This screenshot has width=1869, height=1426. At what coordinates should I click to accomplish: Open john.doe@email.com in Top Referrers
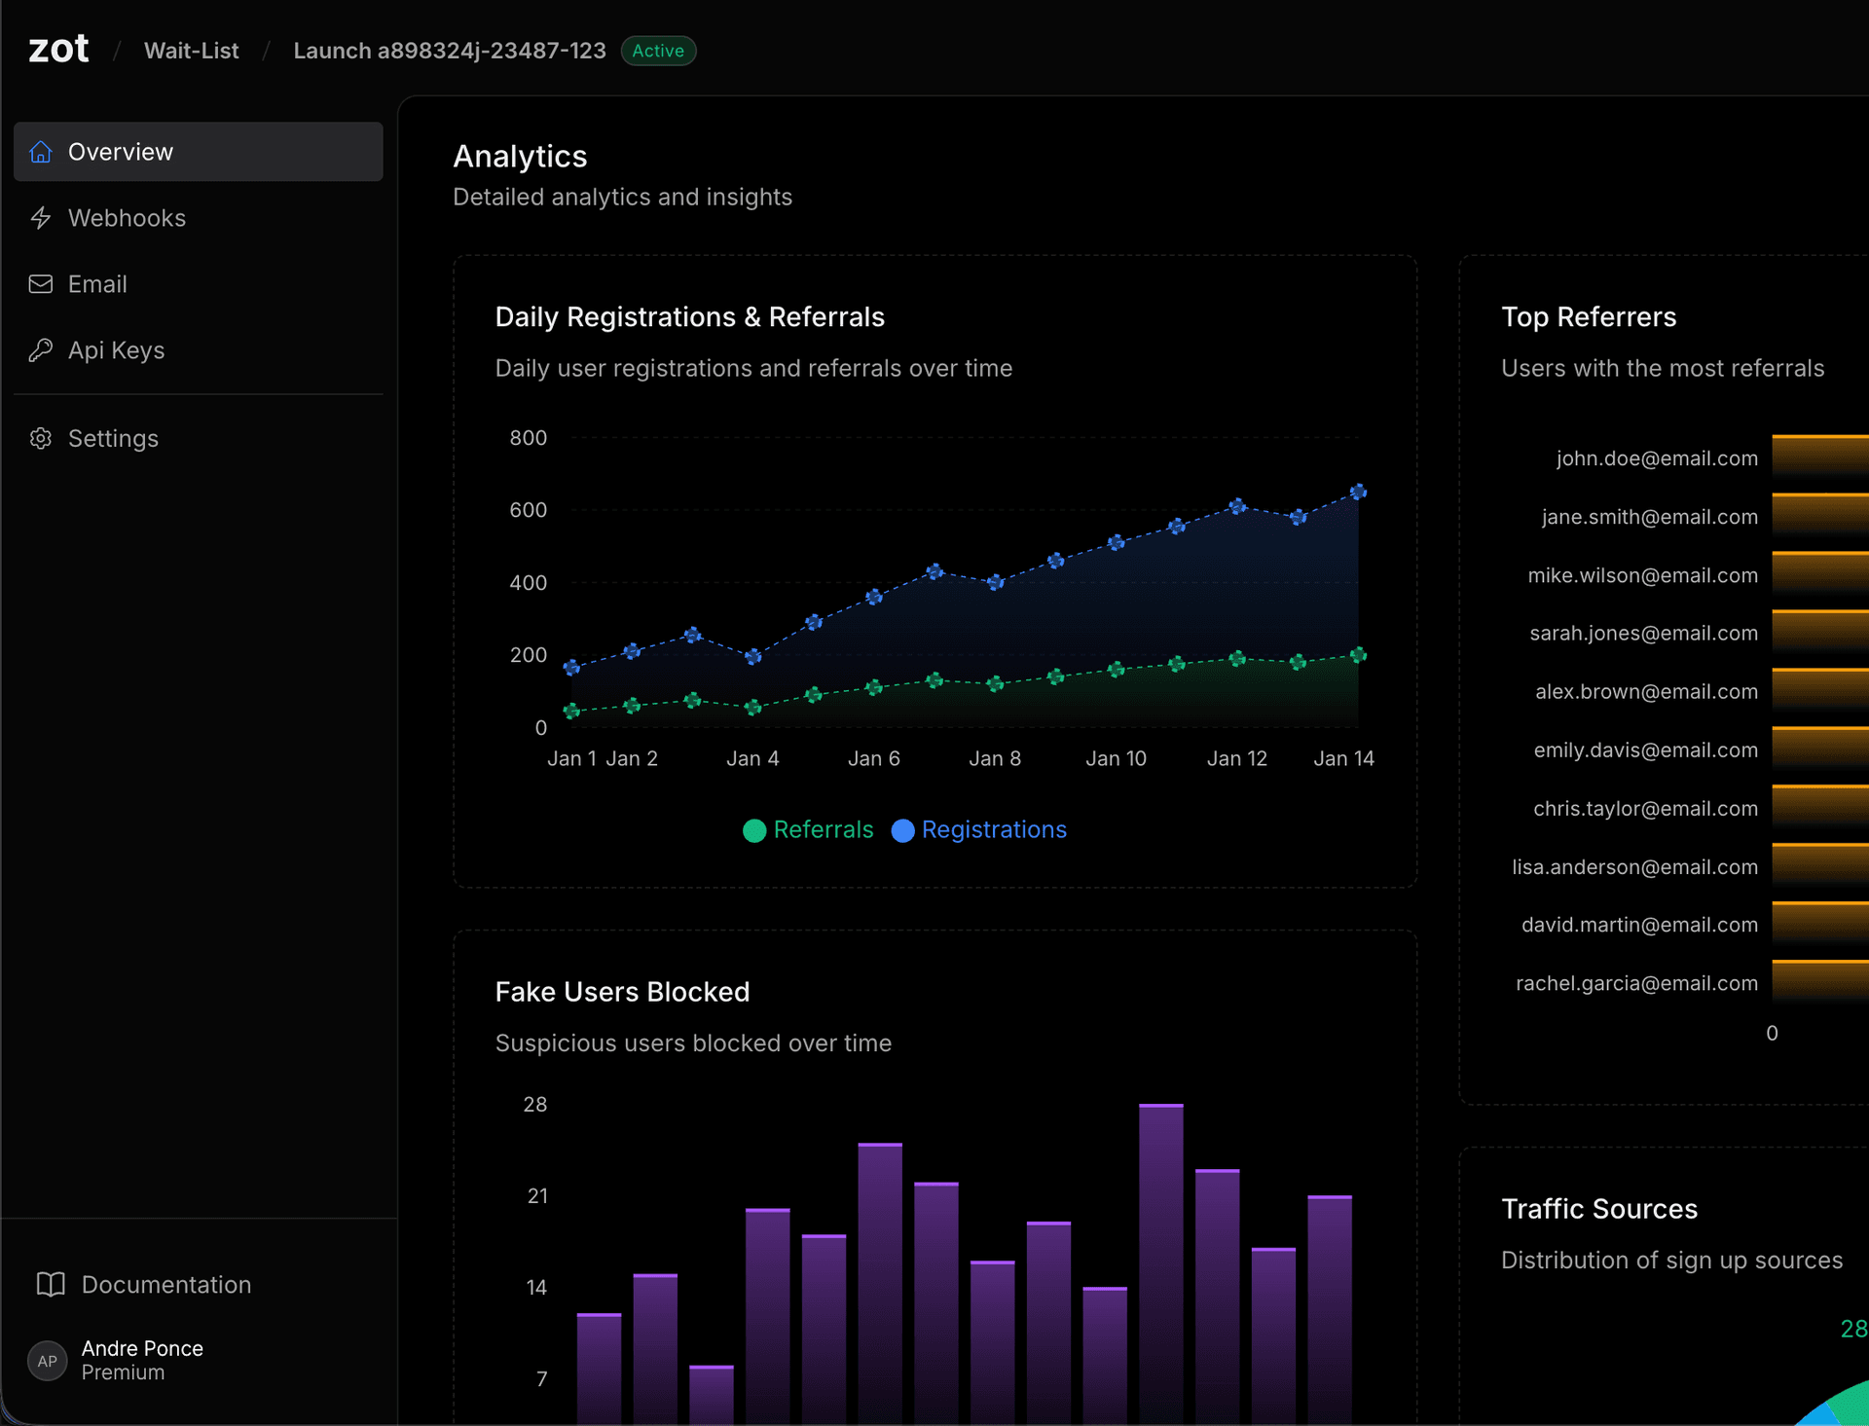[x=1657, y=458]
